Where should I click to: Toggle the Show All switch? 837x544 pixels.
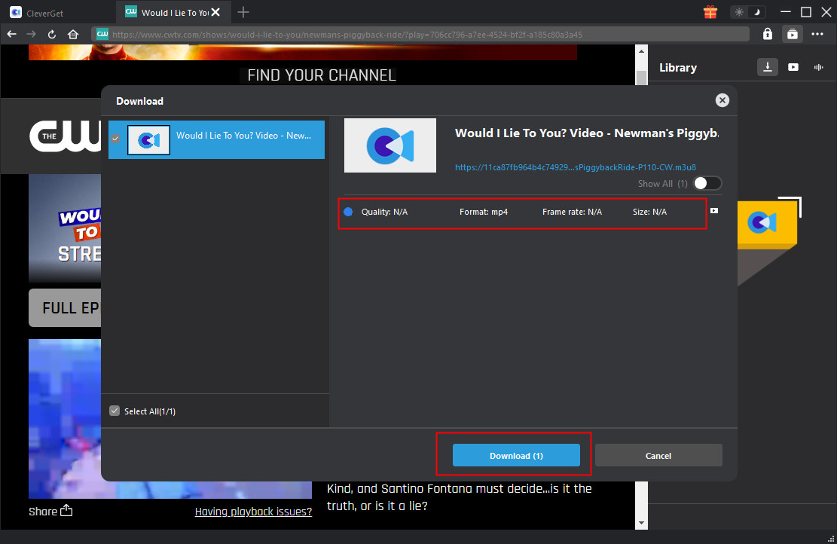tap(707, 183)
